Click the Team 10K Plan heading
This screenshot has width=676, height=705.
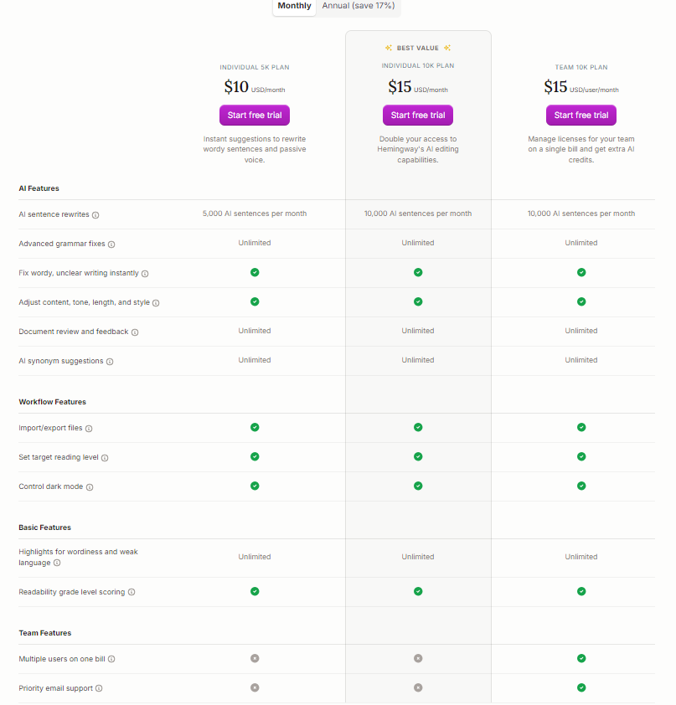581,67
